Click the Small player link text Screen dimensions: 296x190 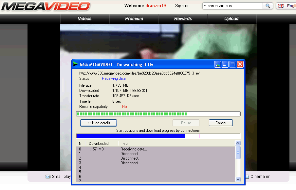61,177
